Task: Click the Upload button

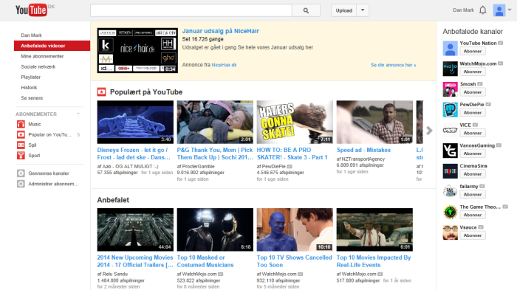Action: [x=344, y=10]
